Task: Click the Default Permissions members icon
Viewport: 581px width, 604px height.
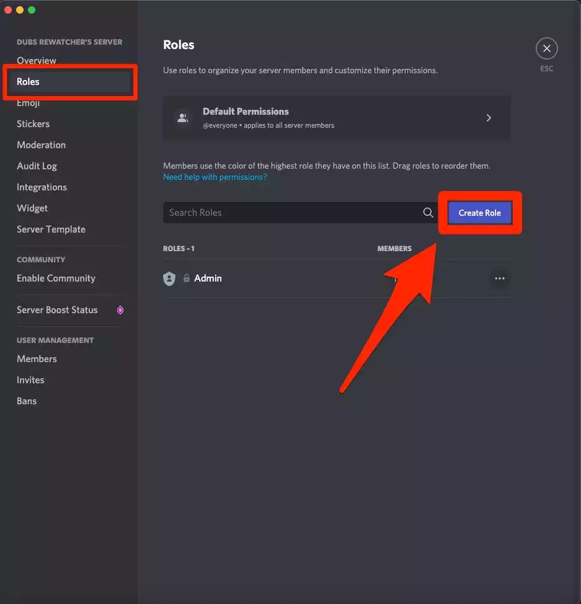Action: [182, 117]
